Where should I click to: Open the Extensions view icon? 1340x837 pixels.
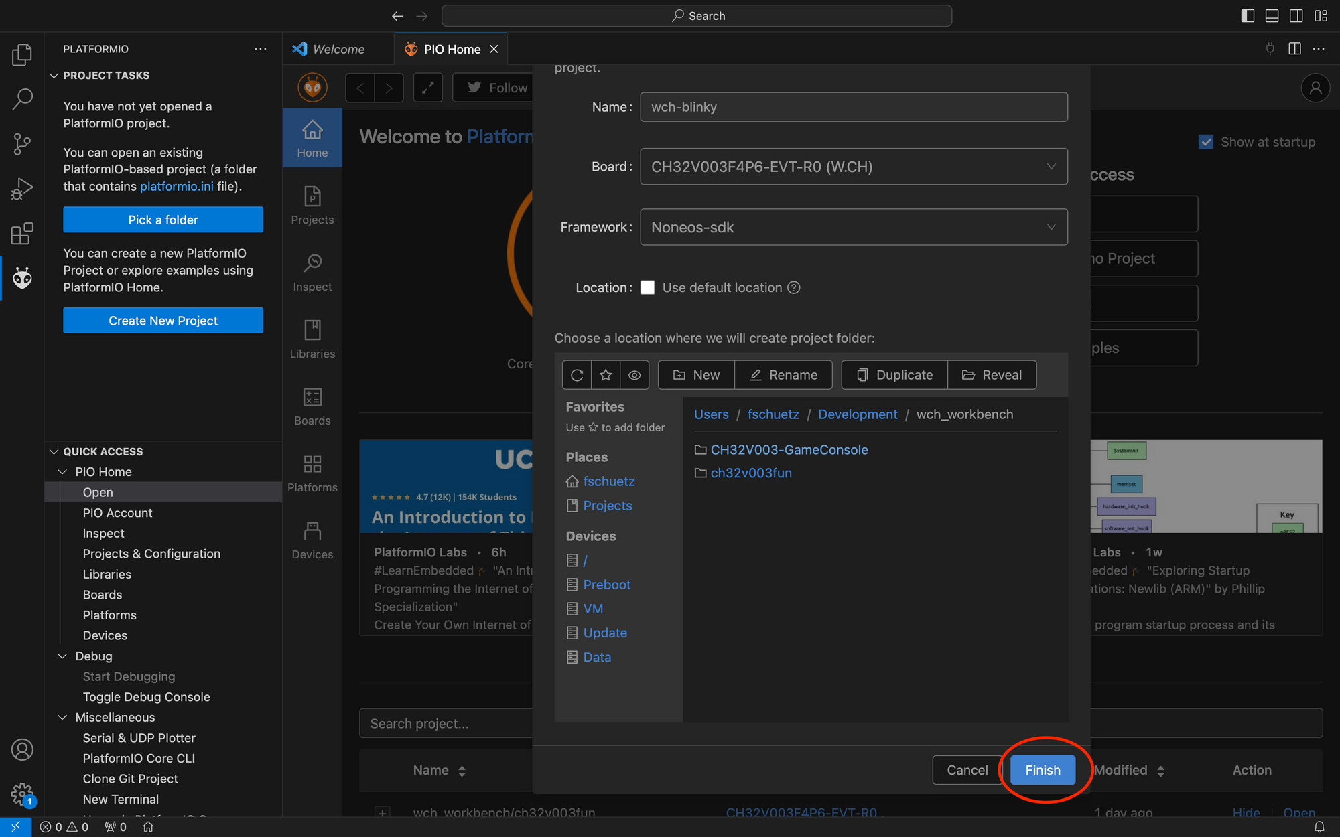tap(22, 234)
